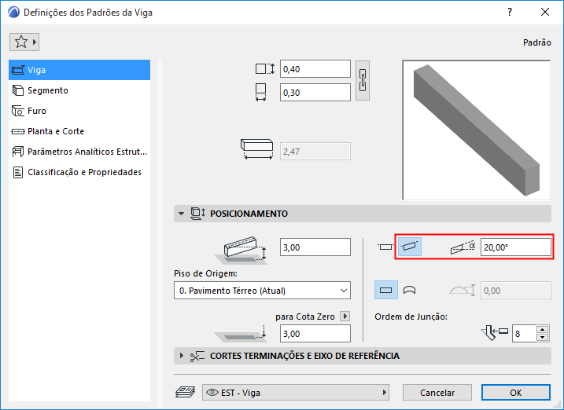The height and width of the screenshot is (410, 564).
Task: Open the Planta e Corte page
Action: click(x=55, y=131)
